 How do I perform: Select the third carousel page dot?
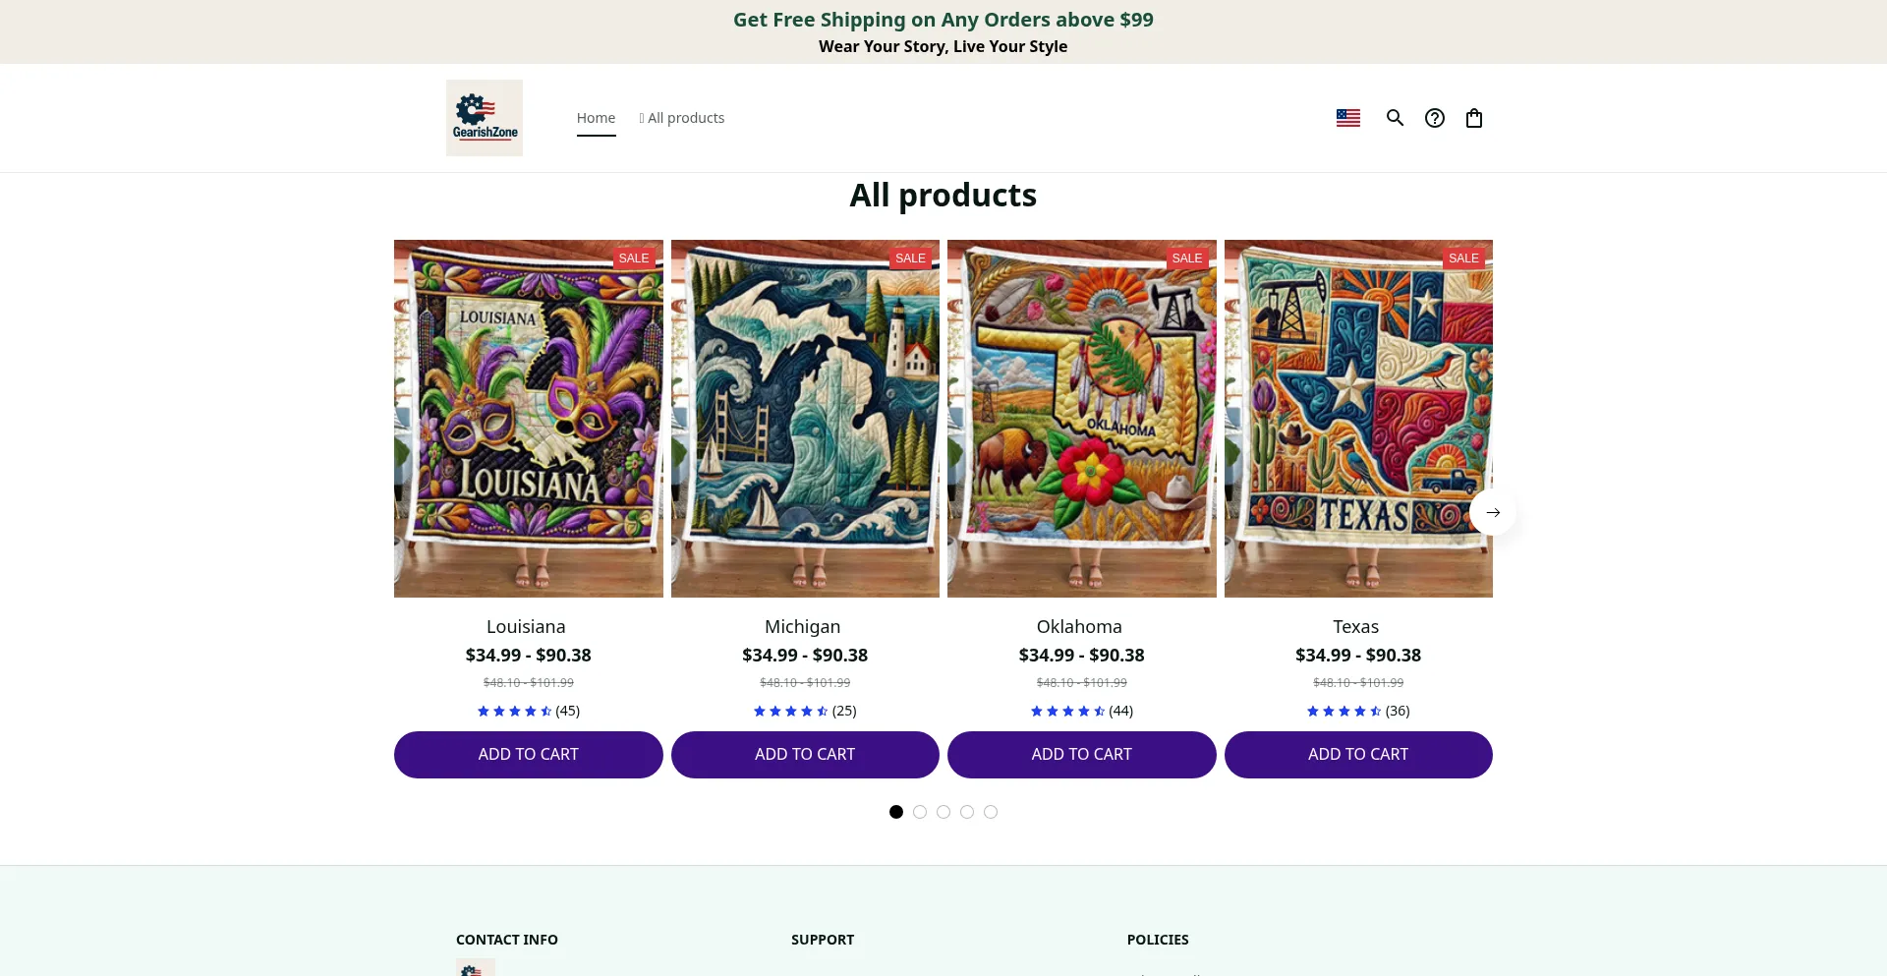click(943, 812)
